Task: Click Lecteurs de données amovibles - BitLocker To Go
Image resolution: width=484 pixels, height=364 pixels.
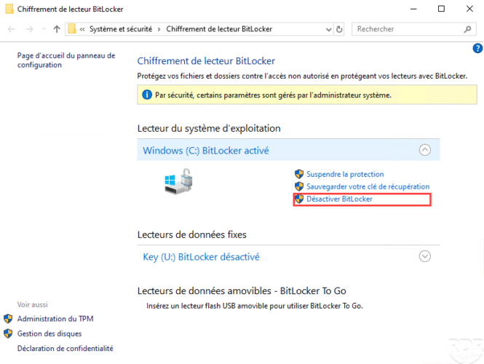Action: [x=242, y=290]
